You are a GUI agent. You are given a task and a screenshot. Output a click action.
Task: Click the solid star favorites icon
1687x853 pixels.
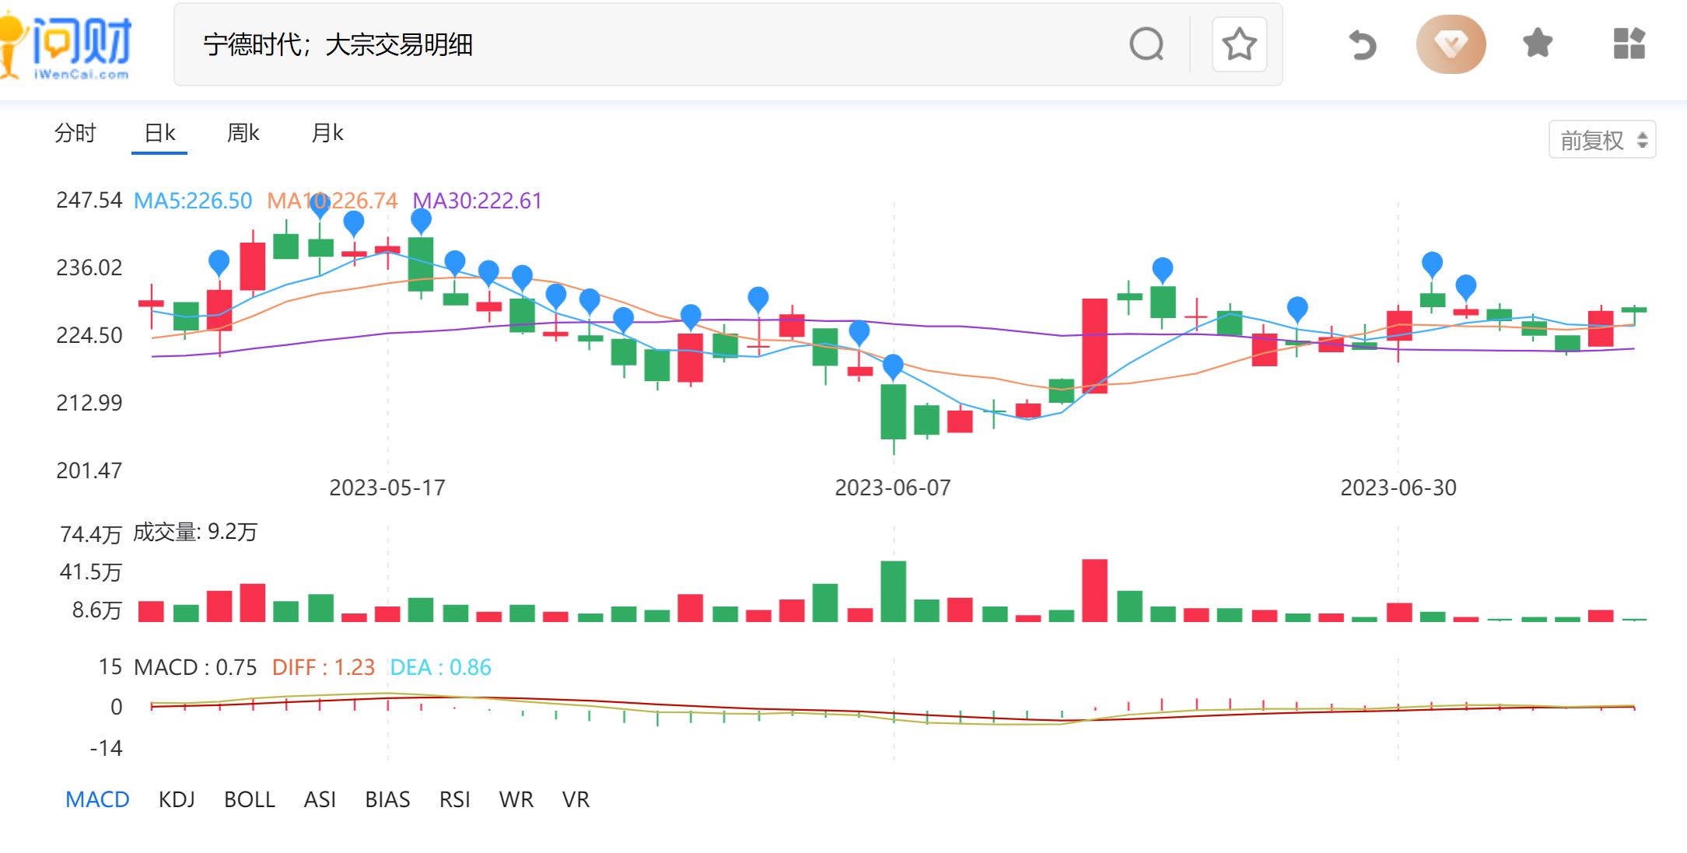(1538, 44)
